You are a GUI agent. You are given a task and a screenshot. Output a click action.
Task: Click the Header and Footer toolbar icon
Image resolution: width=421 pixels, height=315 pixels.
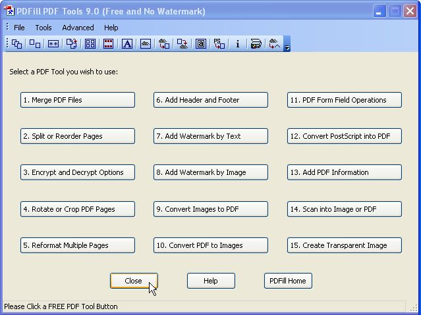[x=109, y=43]
